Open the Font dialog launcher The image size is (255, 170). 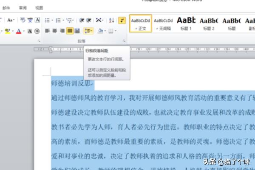coord(39,41)
